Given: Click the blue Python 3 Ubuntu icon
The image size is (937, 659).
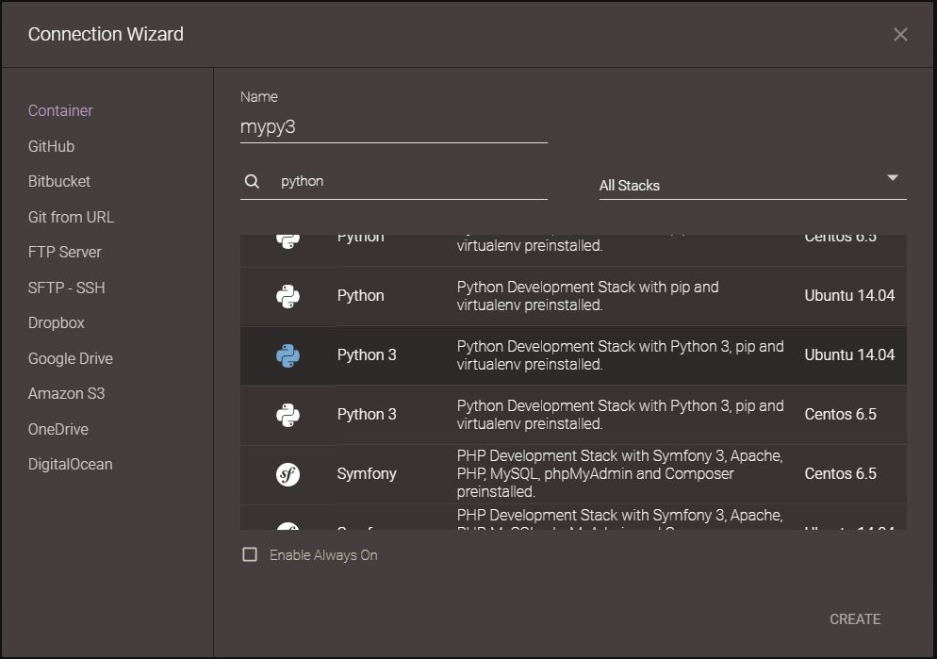Looking at the screenshot, I should pos(288,355).
